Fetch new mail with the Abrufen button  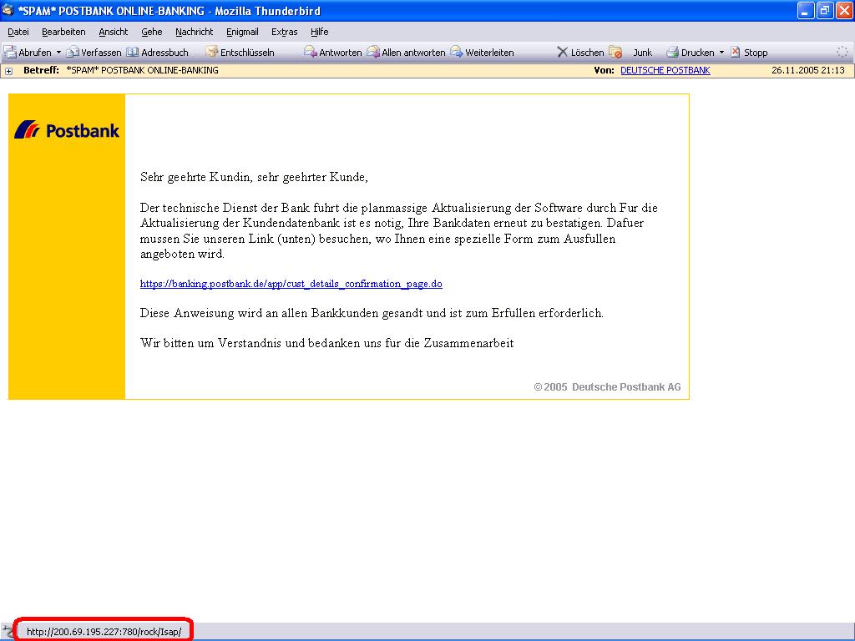tap(28, 53)
